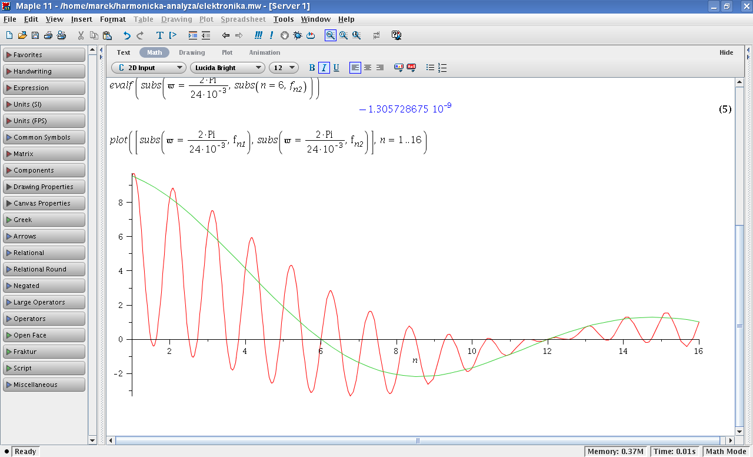Screen dimensions: 753x457
Task: Redo the last undone action
Action: (x=139, y=35)
